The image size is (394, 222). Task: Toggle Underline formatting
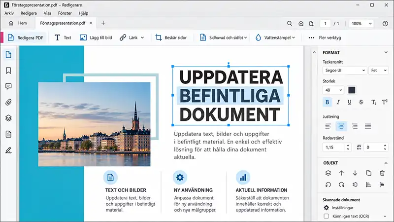pos(350,102)
